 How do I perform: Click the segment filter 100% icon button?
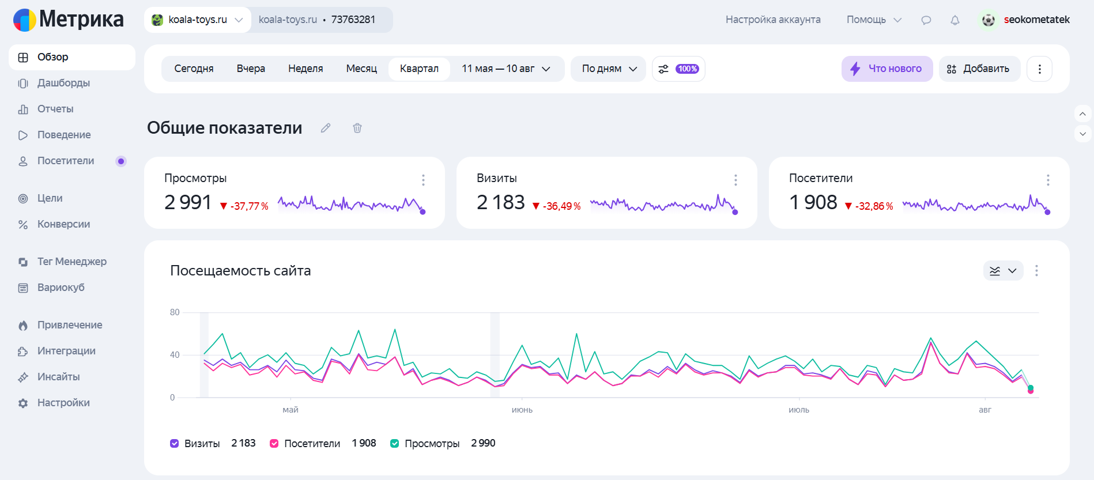pyautogui.click(x=678, y=69)
